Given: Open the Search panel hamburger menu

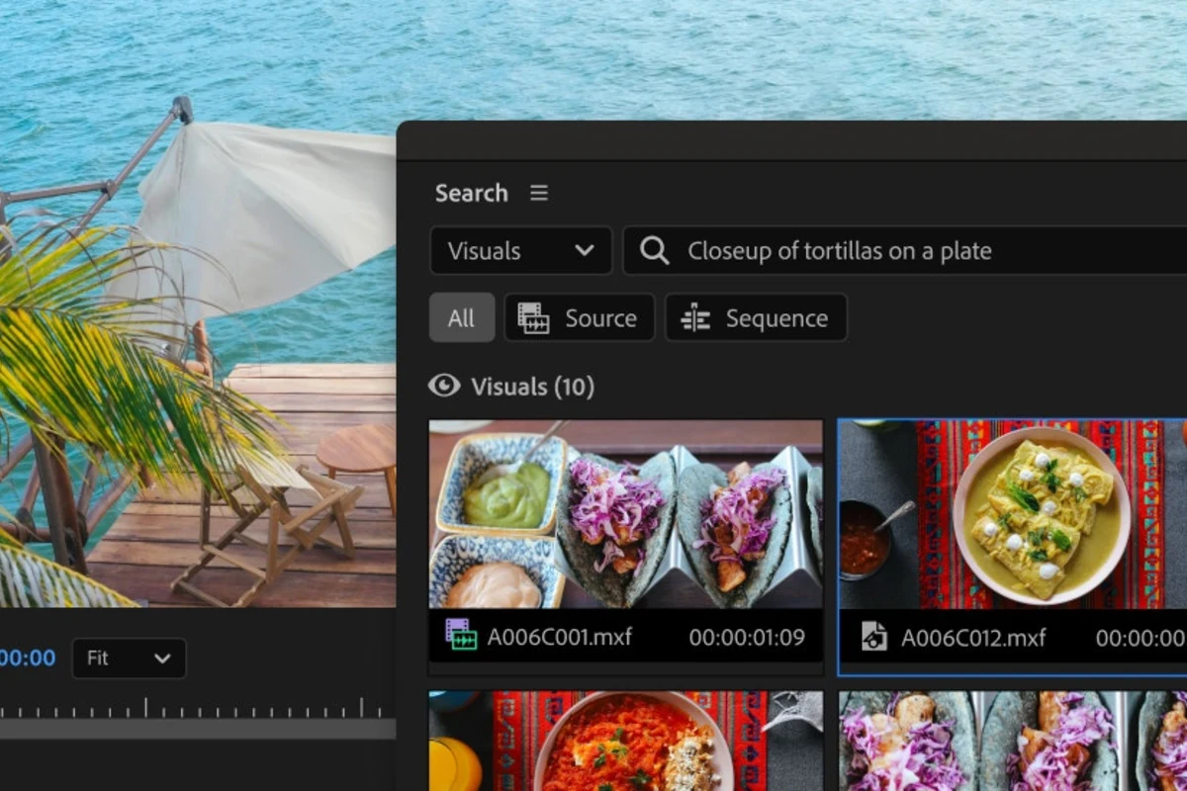Looking at the screenshot, I should (x=539, y=193).
